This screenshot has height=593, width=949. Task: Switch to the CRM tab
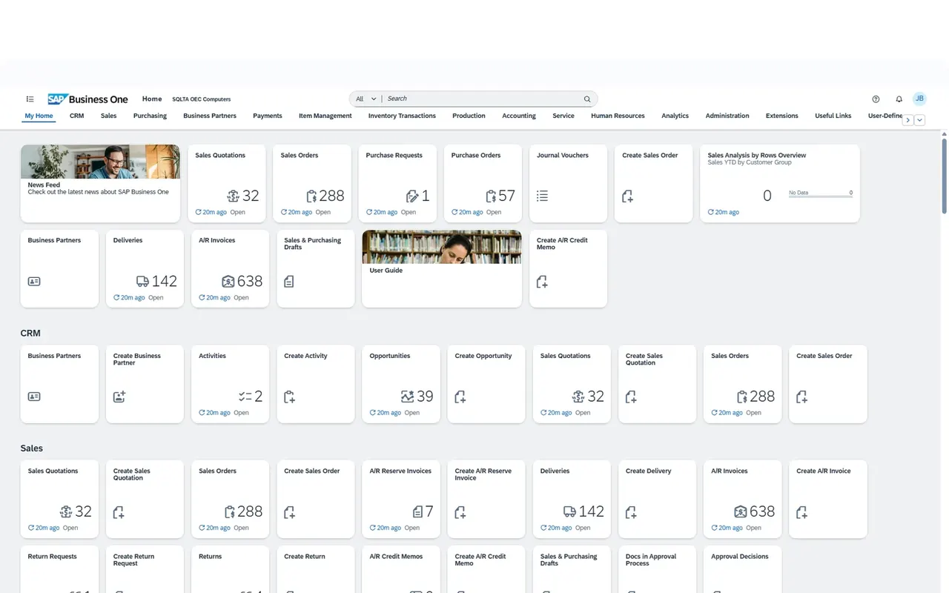77,116
